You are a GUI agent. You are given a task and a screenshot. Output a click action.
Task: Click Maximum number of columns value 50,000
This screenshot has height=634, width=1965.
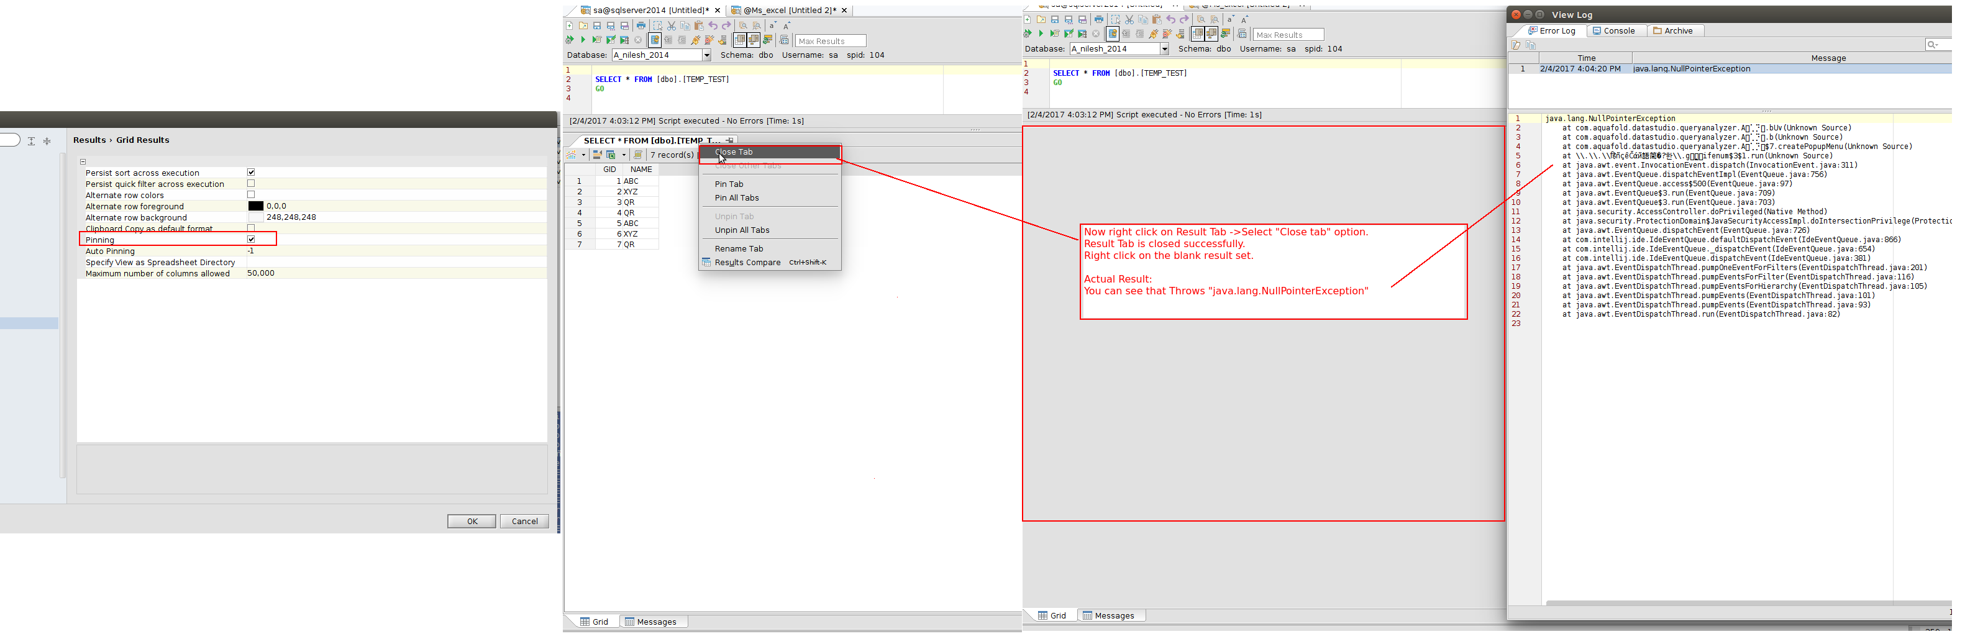point(261,273)
